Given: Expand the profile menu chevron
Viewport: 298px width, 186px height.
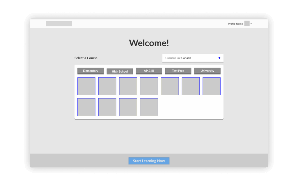Looking at the screenshot, I should point(251,24).
